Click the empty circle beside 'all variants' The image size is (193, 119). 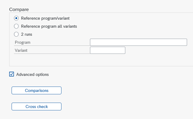coord(16,26)
